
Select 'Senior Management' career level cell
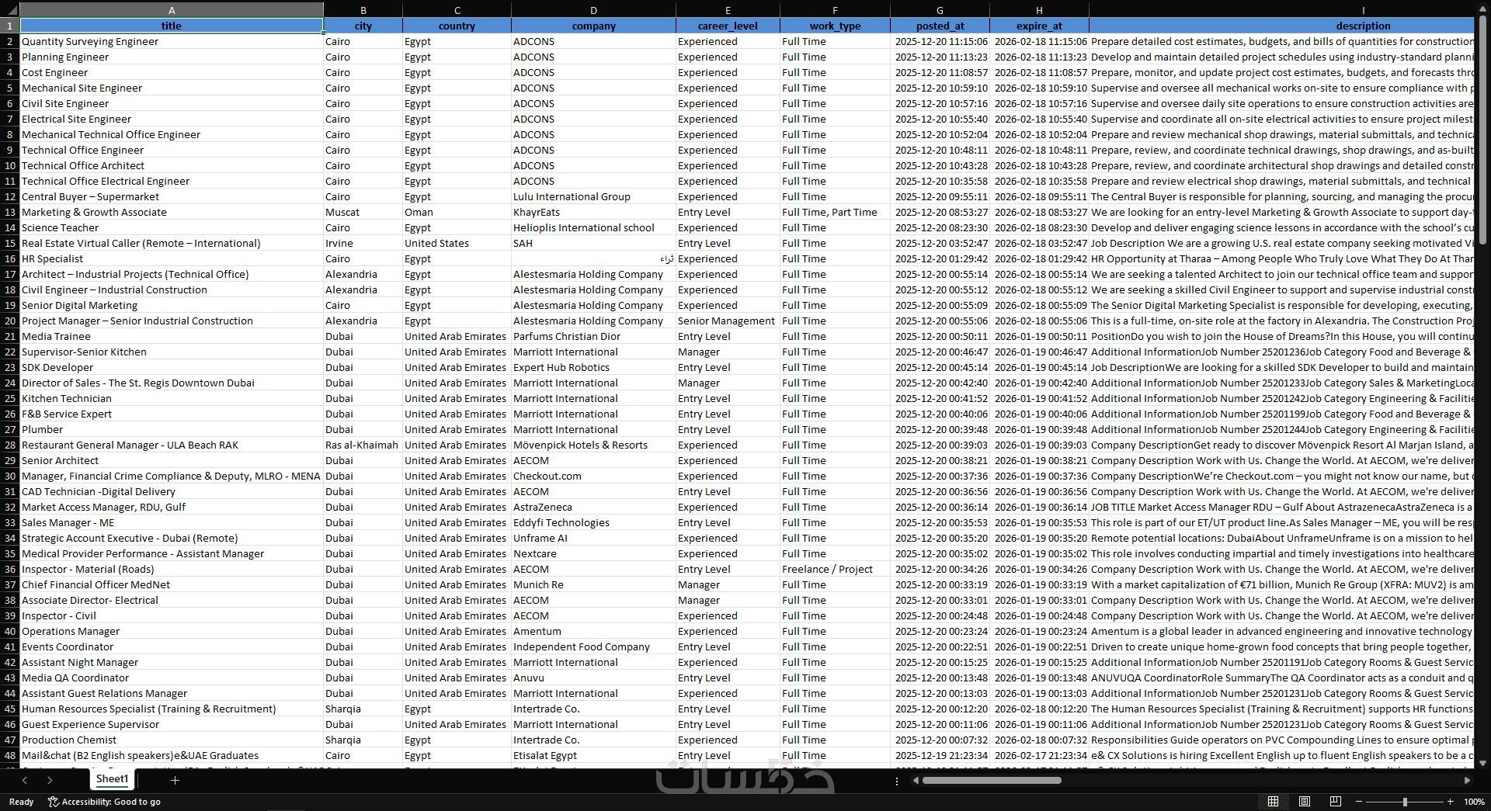tap(728, 321)
